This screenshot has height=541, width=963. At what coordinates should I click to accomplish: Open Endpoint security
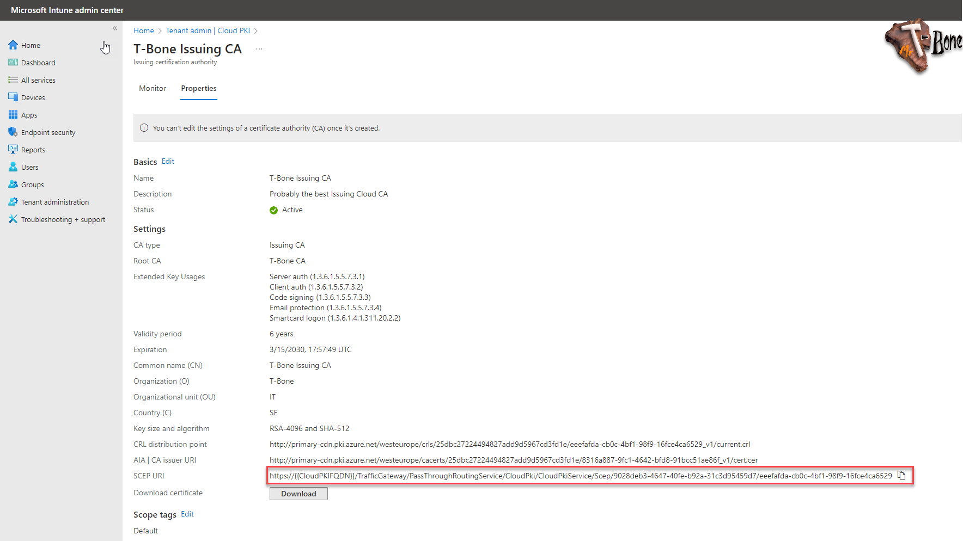[x=48, y=132]
